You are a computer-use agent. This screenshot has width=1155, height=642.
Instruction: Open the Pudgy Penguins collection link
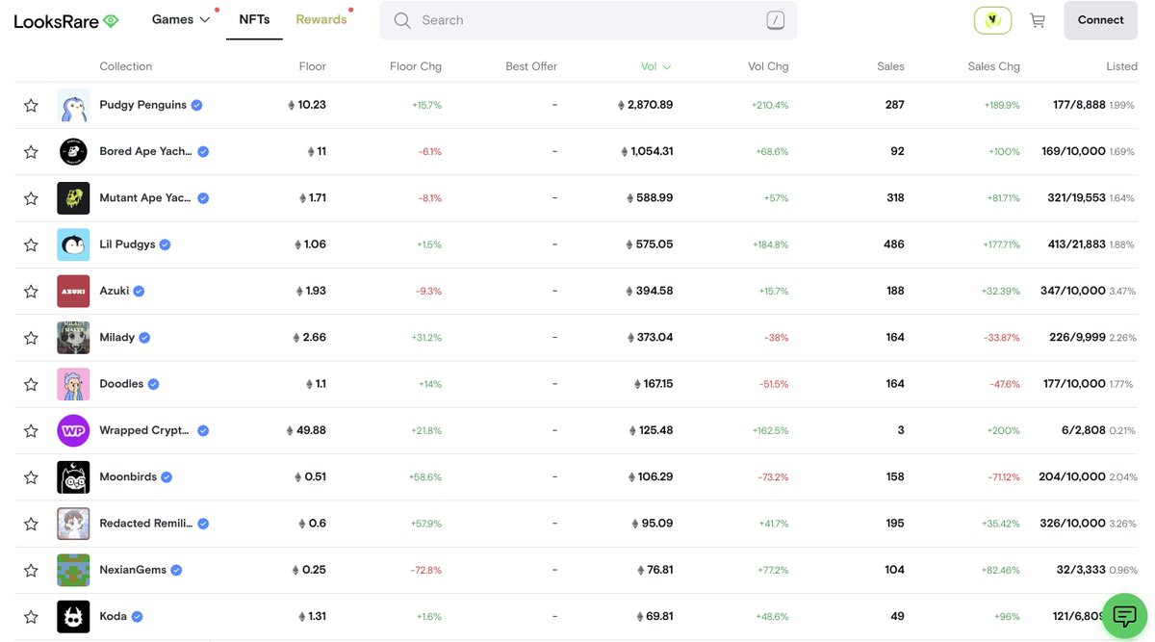pos(142,105)
